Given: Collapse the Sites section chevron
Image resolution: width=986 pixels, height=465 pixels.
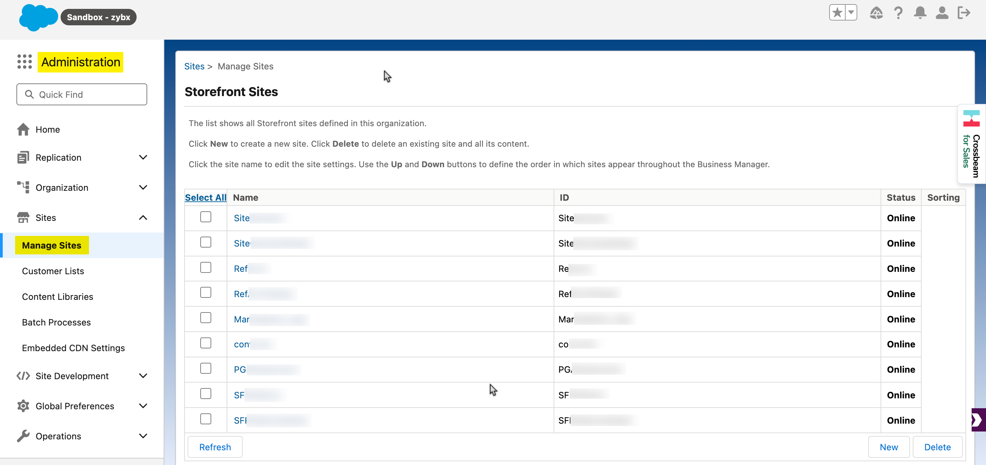Looking at the screenshot, I should coord(143,217).
